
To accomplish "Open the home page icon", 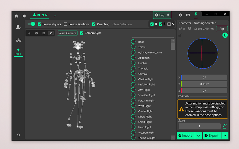I will (x=16, y=16).
